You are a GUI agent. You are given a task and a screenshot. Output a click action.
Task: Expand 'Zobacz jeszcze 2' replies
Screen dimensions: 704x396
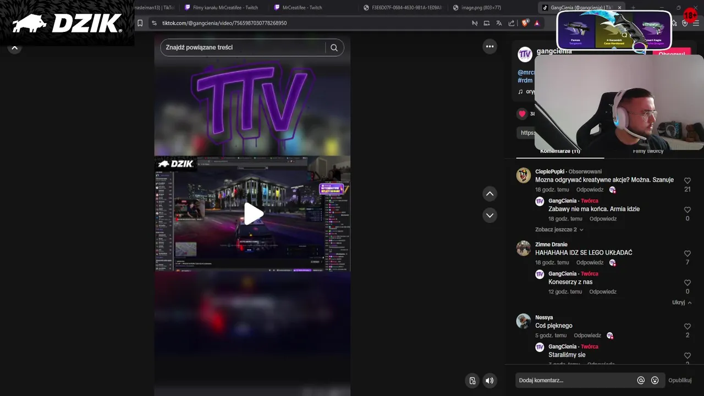click(559, 229)
